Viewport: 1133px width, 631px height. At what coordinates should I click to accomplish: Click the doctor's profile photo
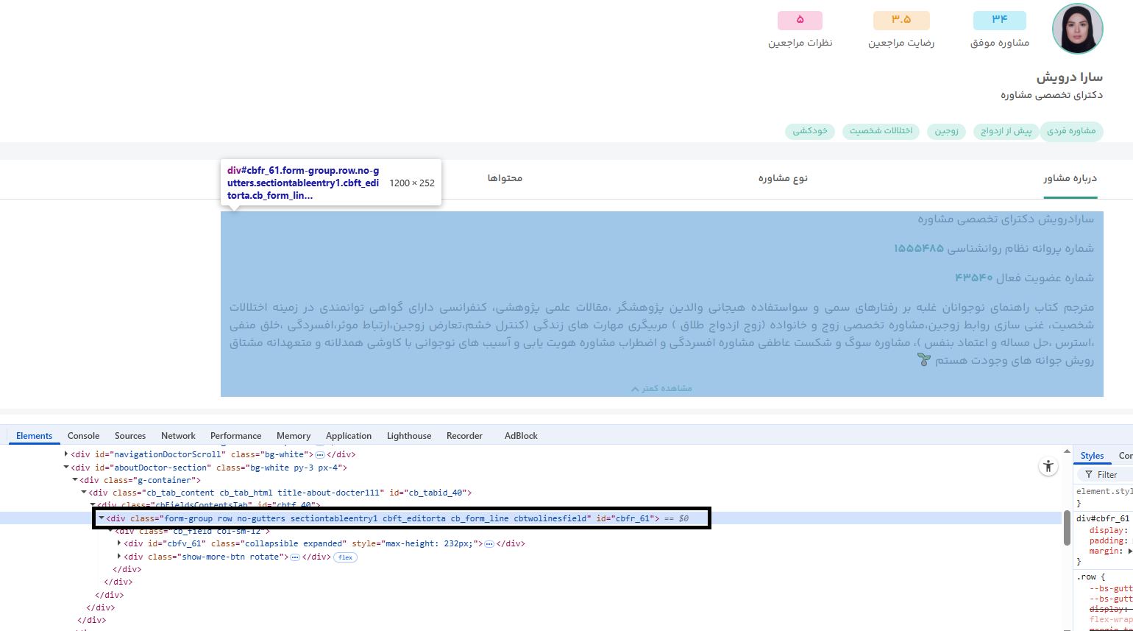click(1077, 29)
